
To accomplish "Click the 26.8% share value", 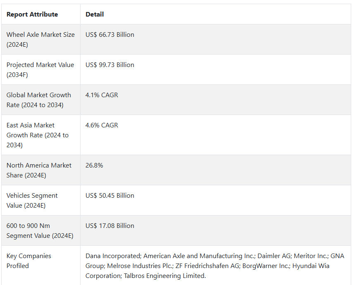I will pyautogui.click(x=94, y=165).
